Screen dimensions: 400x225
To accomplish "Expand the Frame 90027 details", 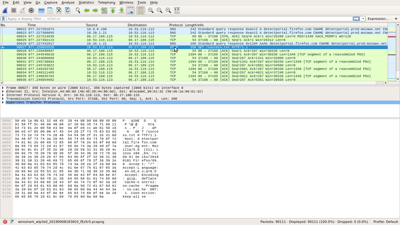I will (3, 88).
